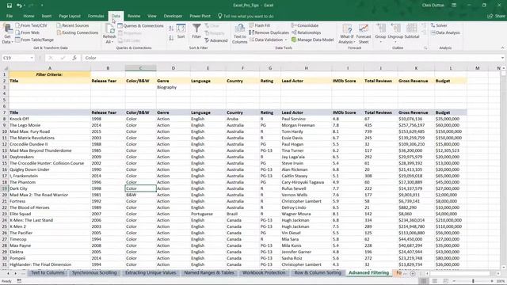Expand the Name Box dropdown

(32, 58)
